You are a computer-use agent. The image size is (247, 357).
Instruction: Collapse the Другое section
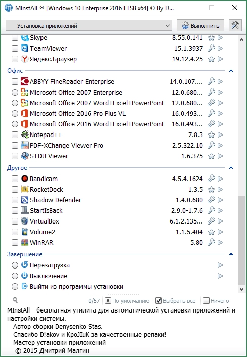pyautogui.click(x=231, y=168)
